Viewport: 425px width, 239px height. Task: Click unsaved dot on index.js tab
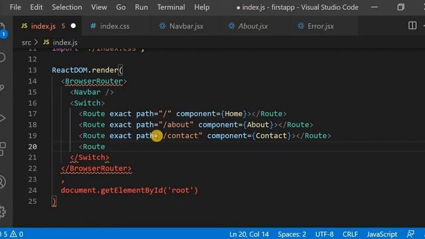[73, 26]
